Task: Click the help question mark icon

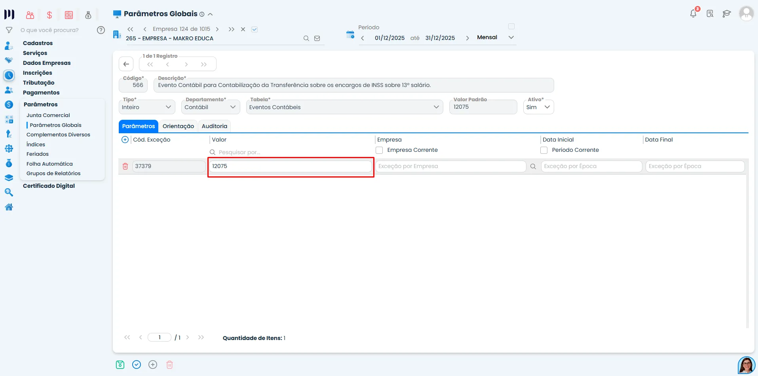Action: click(101, 30)
